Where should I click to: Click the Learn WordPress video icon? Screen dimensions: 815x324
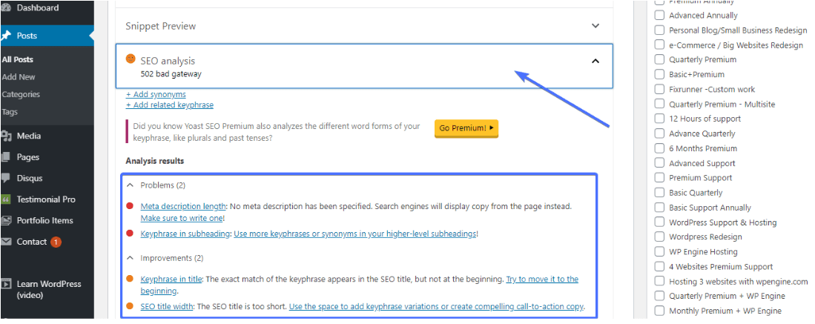[x=6, y=284]
